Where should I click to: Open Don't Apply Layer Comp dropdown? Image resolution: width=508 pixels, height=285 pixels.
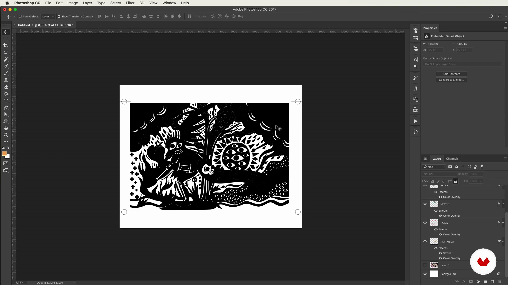(x=462, y=64)
